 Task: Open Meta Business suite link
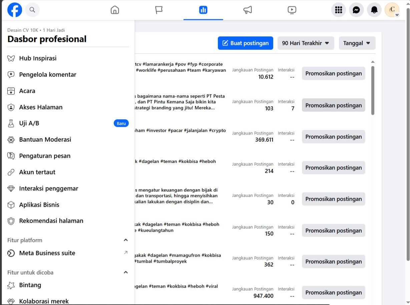point(47,253)
